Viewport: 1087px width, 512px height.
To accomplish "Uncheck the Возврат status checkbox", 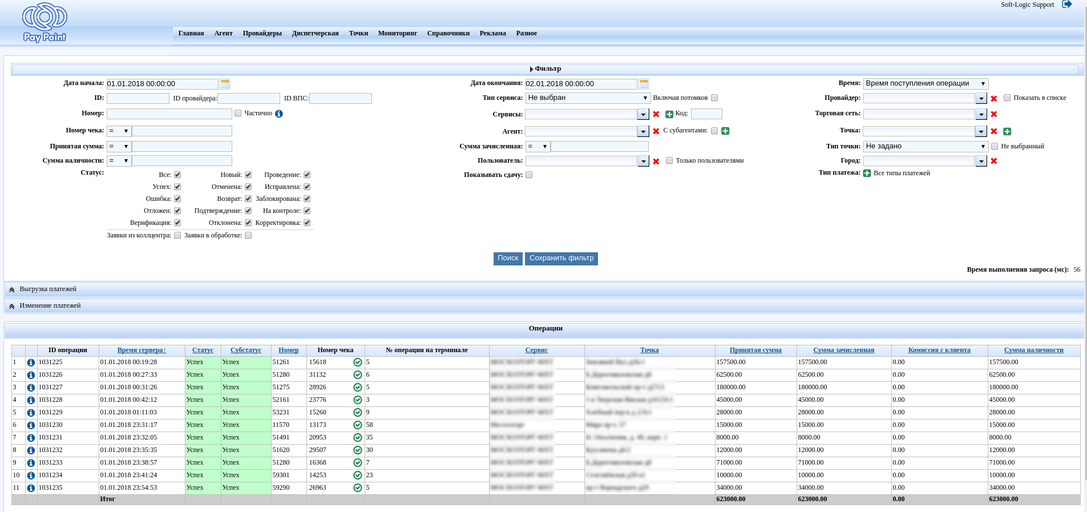I will point(248,199).
